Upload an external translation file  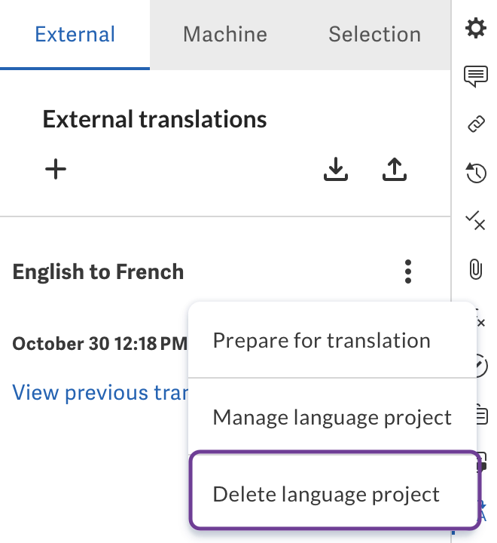click(394, 170)
